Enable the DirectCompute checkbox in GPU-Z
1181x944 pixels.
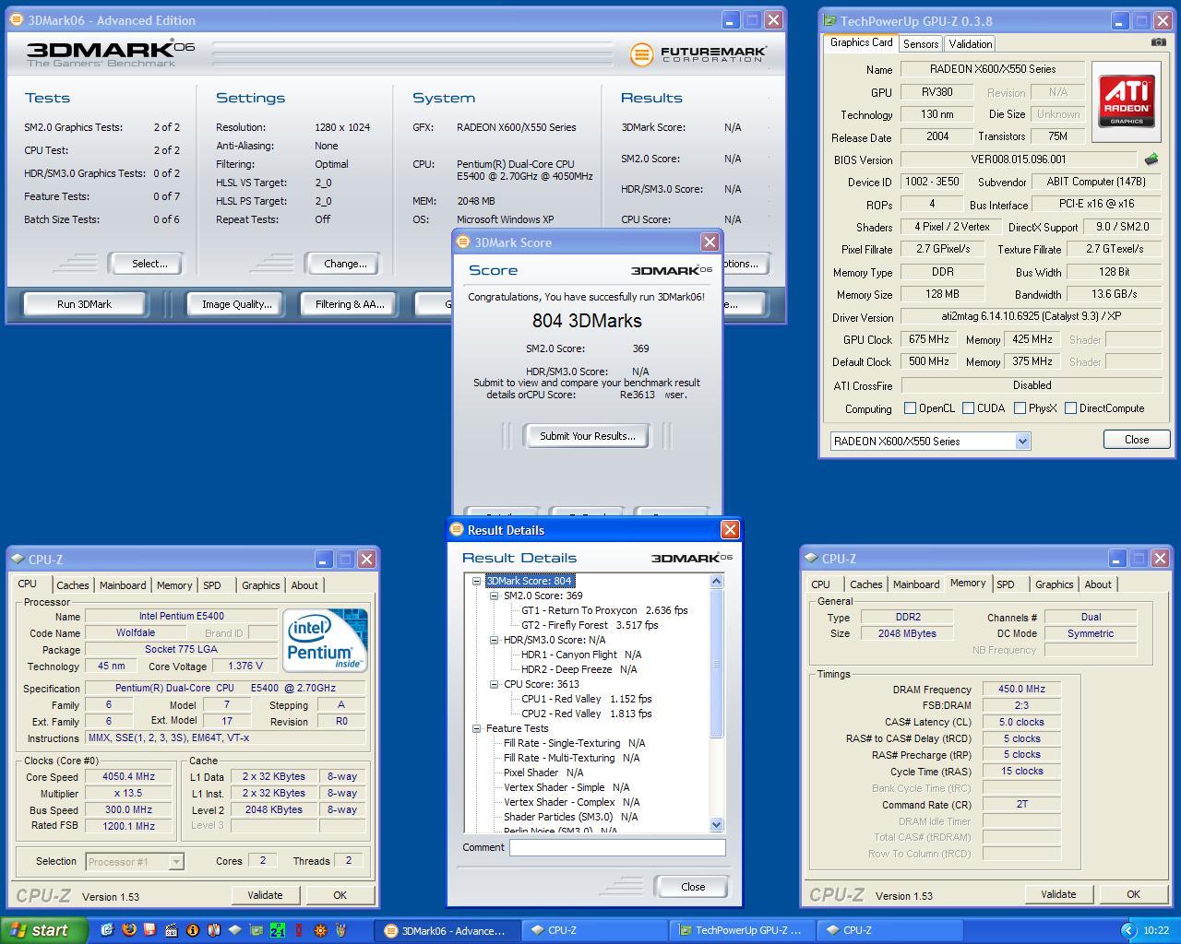pos(1070,407)
